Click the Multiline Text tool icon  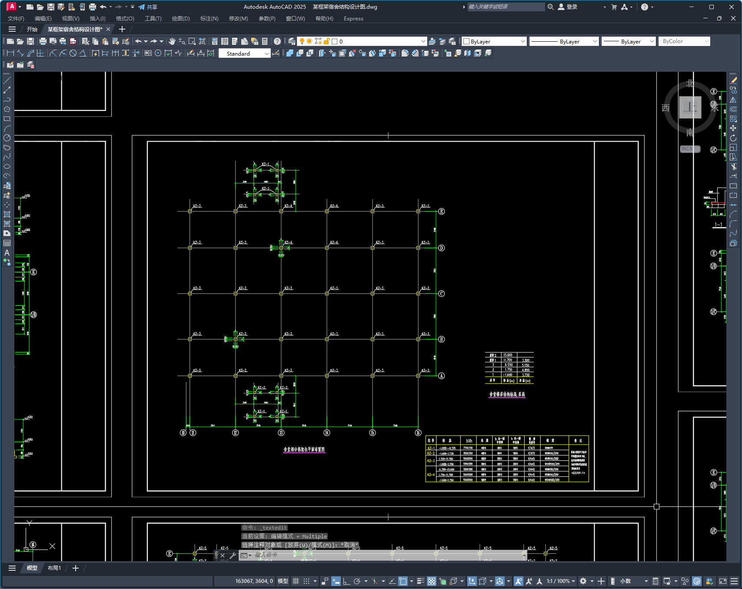pyautogui.click(x=7, y=253)
